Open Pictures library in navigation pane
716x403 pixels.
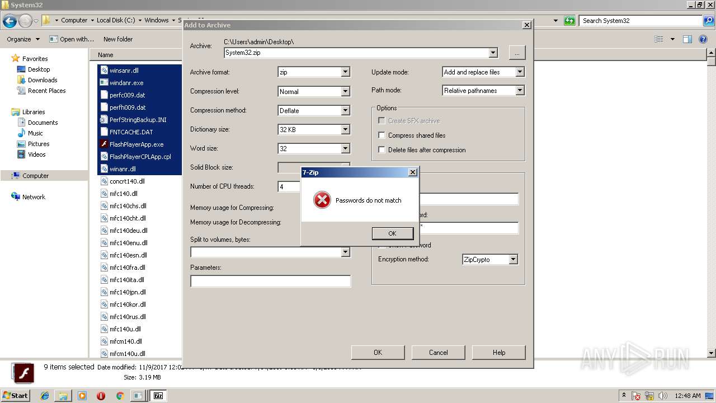(x=39, y=144)
